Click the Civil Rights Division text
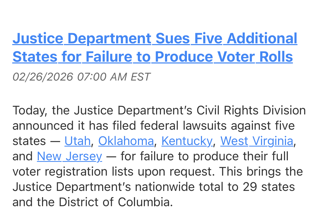 tap(251, 111)
